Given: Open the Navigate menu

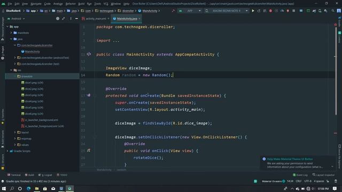Looking at the screenshot, I should click(36, 4).
